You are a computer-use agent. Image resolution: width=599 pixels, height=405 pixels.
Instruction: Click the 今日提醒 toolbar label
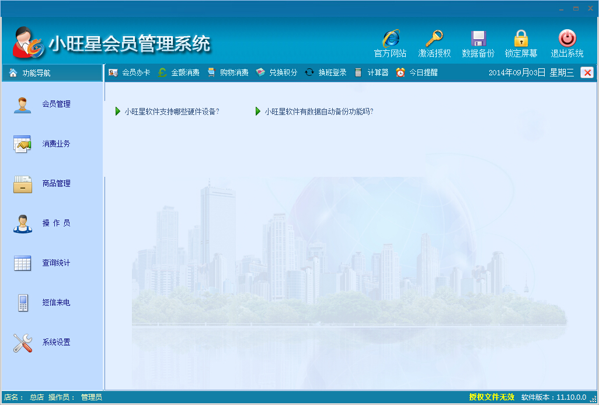[x=424, y=72]
